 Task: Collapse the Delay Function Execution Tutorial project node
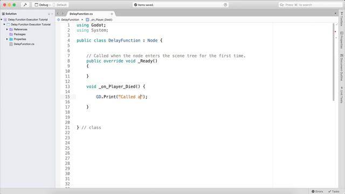click(x=4, y=24)
